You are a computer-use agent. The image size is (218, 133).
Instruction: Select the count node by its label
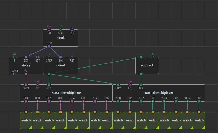click(61, 65)
